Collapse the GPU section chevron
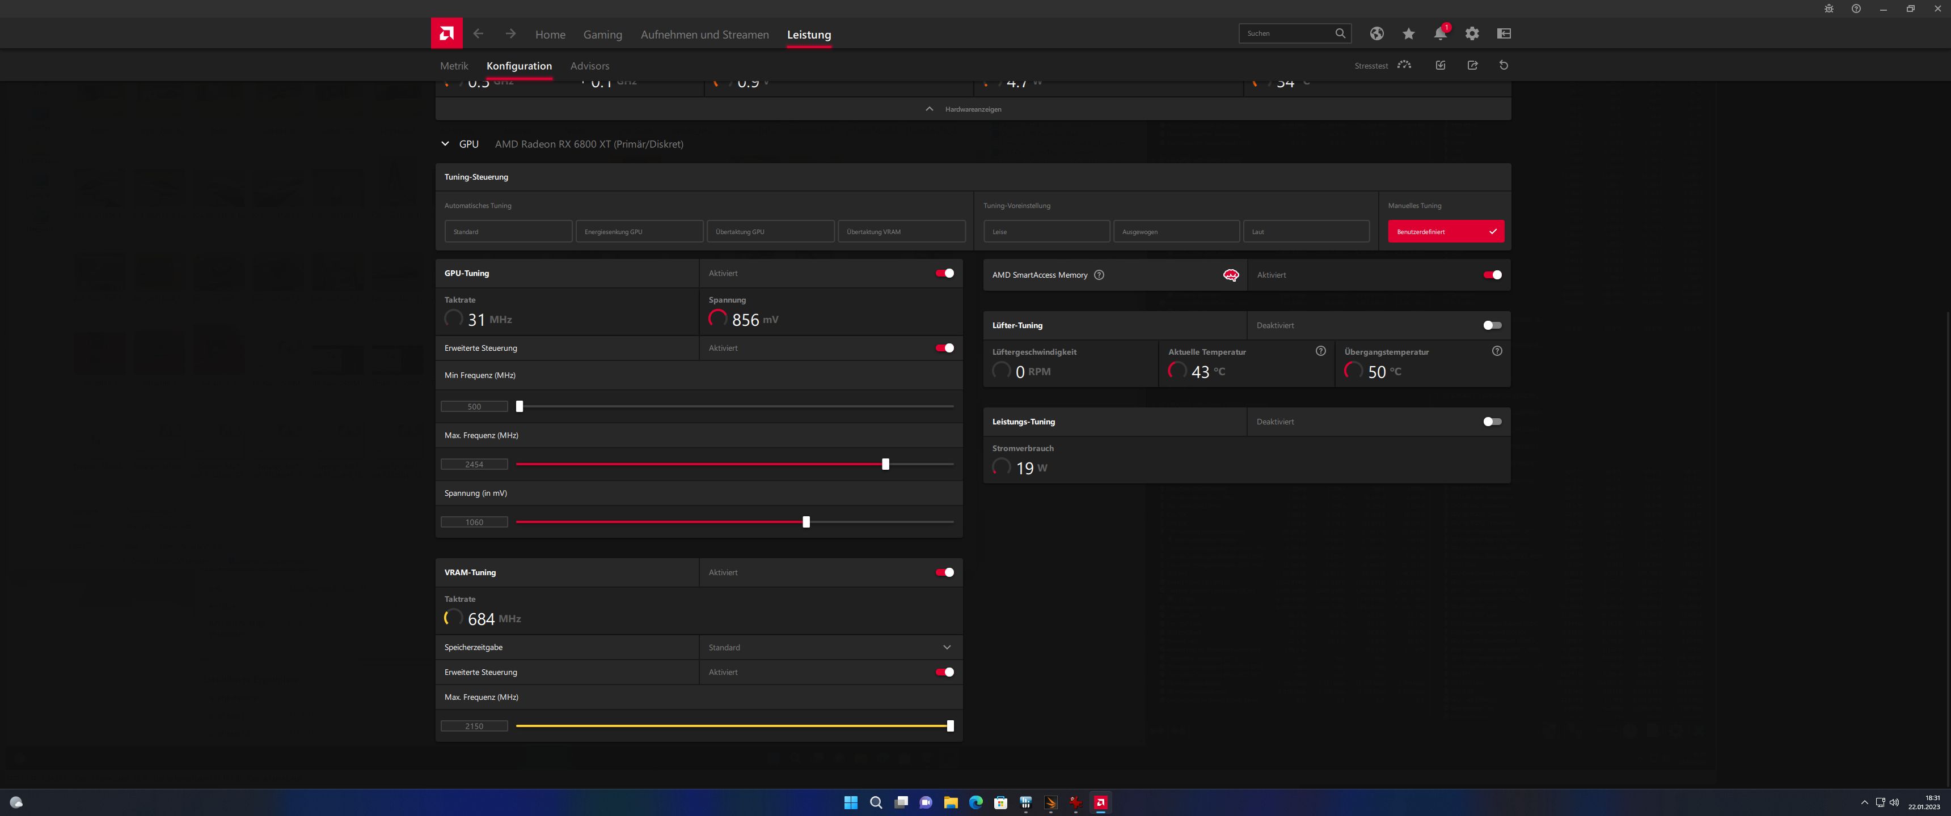The height and width of the screenshot is (816, 1951). (x=445, y=144)
